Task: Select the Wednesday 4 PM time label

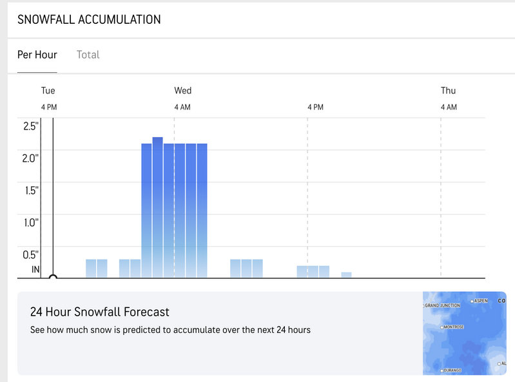Action: click(315, 107)
